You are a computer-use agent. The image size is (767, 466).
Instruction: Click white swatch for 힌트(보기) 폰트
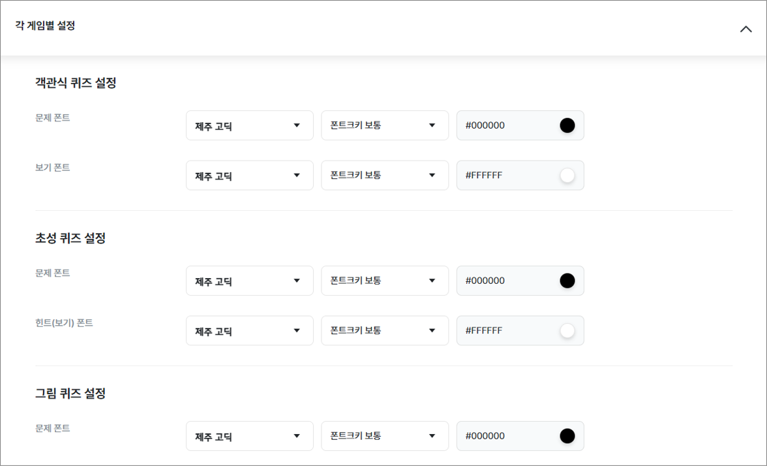pyautogui.click(x=567, y=331)
